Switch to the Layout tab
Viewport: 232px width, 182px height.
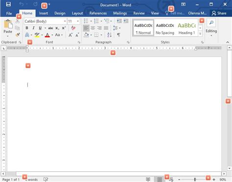click(x=77, y=13)
